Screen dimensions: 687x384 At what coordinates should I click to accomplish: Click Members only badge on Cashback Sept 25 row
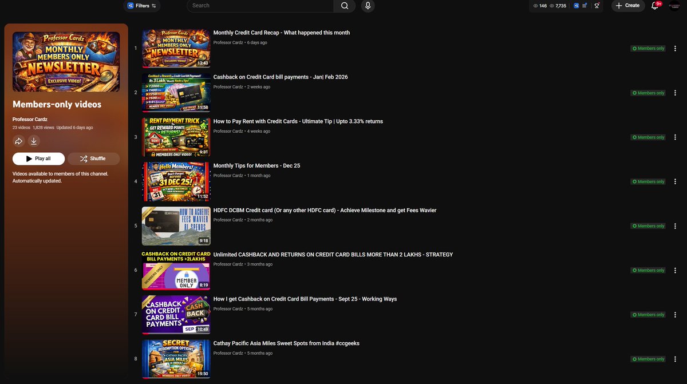(x=649, y=315)
